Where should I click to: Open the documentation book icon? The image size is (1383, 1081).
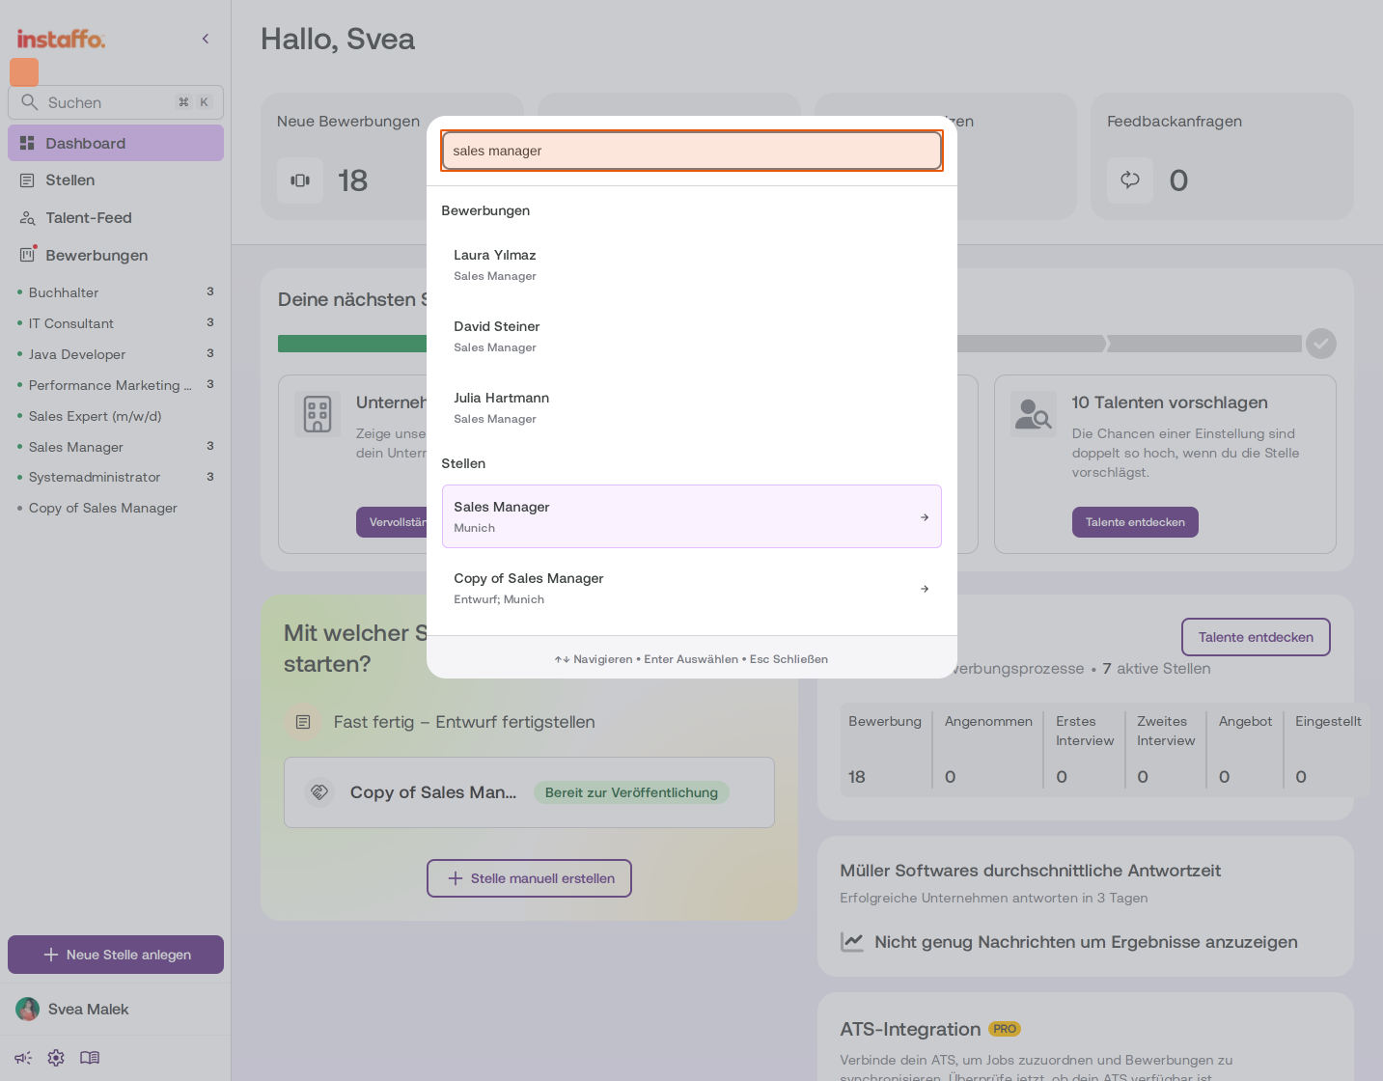pos(90,1058)
